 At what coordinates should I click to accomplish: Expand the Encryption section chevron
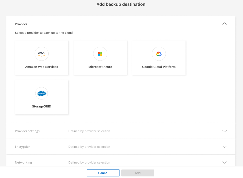pos(224,147)
